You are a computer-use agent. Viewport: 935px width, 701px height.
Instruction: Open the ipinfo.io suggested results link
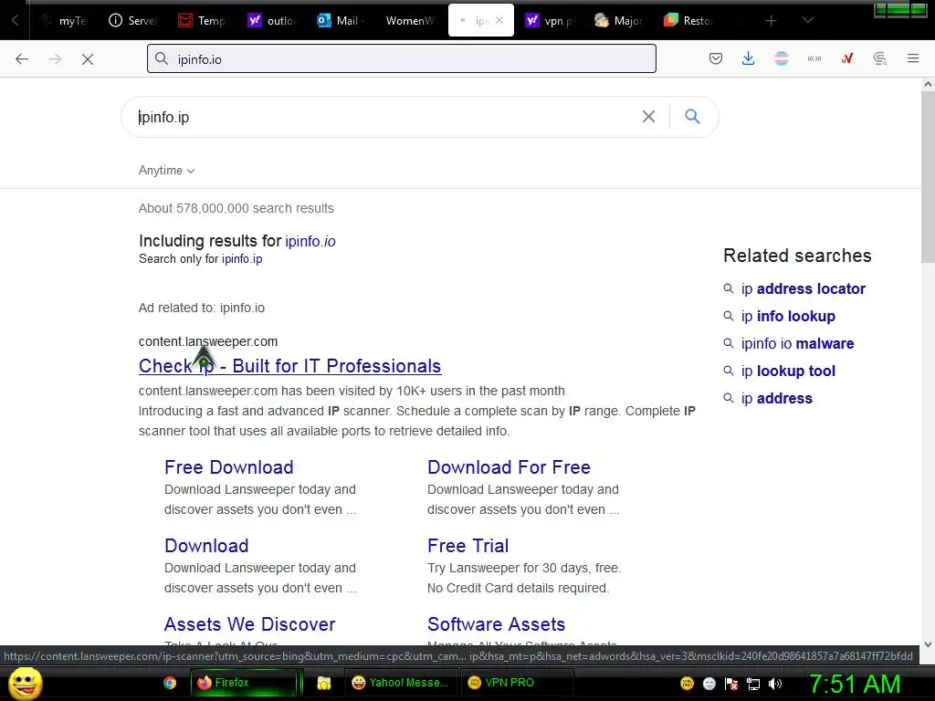click(310, 241)
